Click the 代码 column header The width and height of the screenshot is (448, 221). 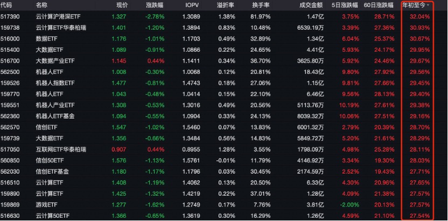pos(5,5)
